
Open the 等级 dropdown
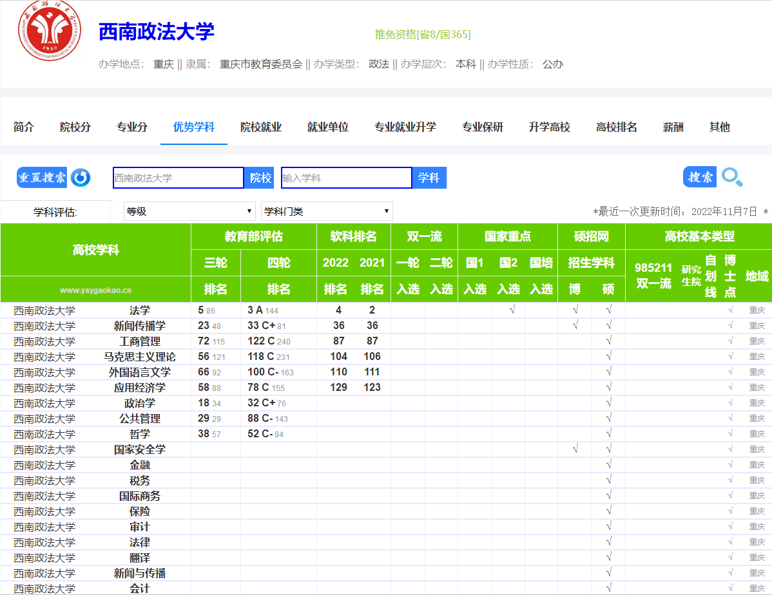click(x=189, y=212)
